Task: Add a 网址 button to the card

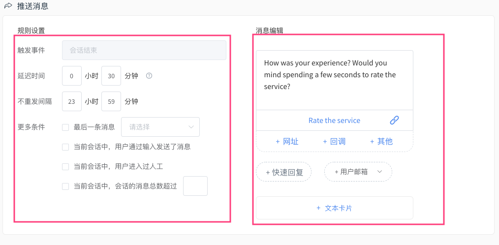Action: pyautogui.click(x=287, y=142)
